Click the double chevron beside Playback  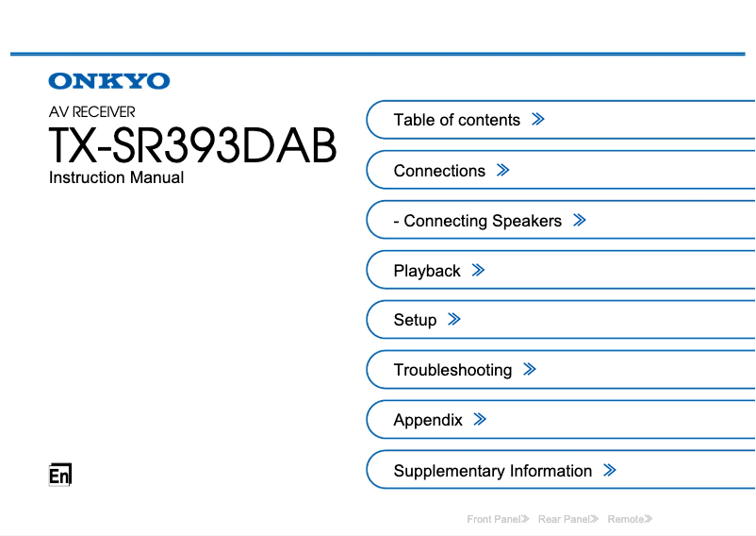[x=478, y=271]
